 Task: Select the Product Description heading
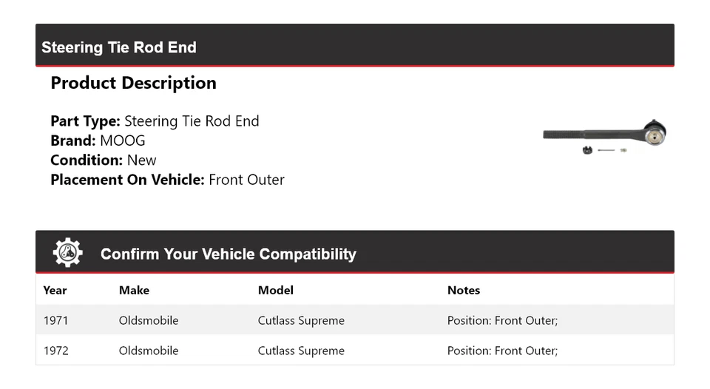pos(133,83)
